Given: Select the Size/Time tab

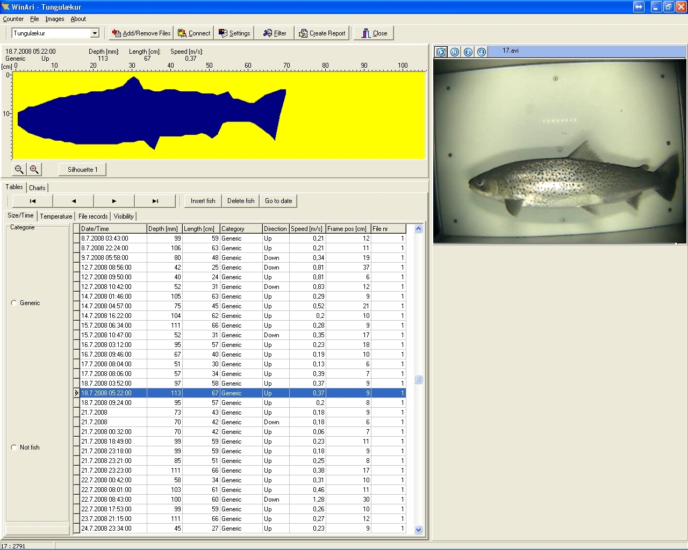Looking at the screenshot, I should pyautogui.click(x=20, y=215).
